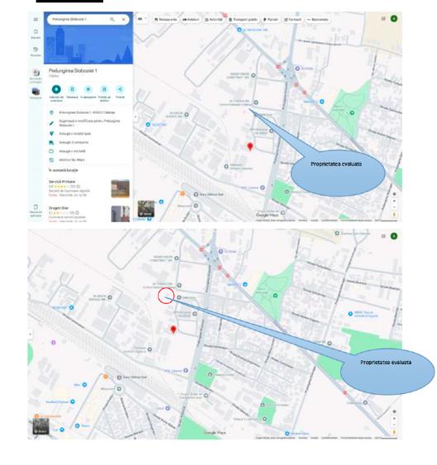The width and height of the screenshot is (437, 465).
Task: Click the red location pin on the top map
Action: tap(250, 146)
